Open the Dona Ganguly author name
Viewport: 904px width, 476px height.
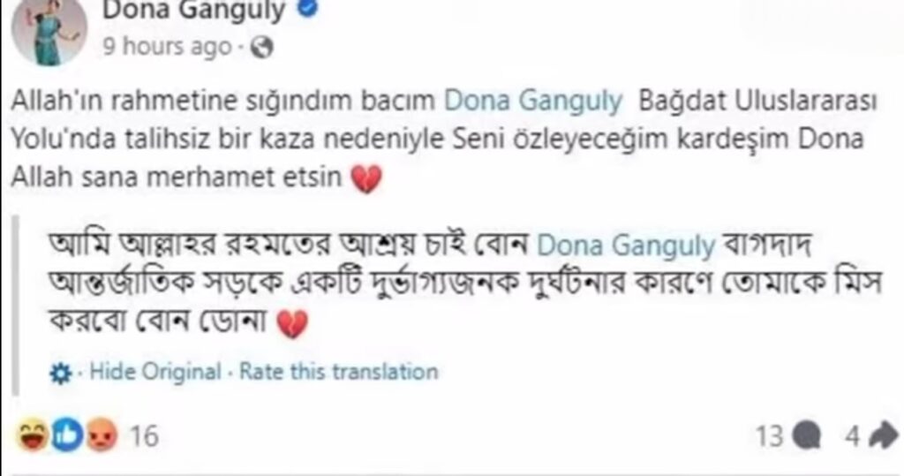pos(193,11)
